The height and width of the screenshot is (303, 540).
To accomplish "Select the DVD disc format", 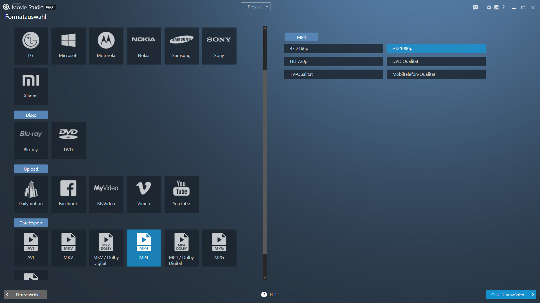I will tap(68, 140).
